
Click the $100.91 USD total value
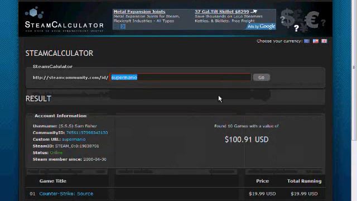click(x=247, y=140)
